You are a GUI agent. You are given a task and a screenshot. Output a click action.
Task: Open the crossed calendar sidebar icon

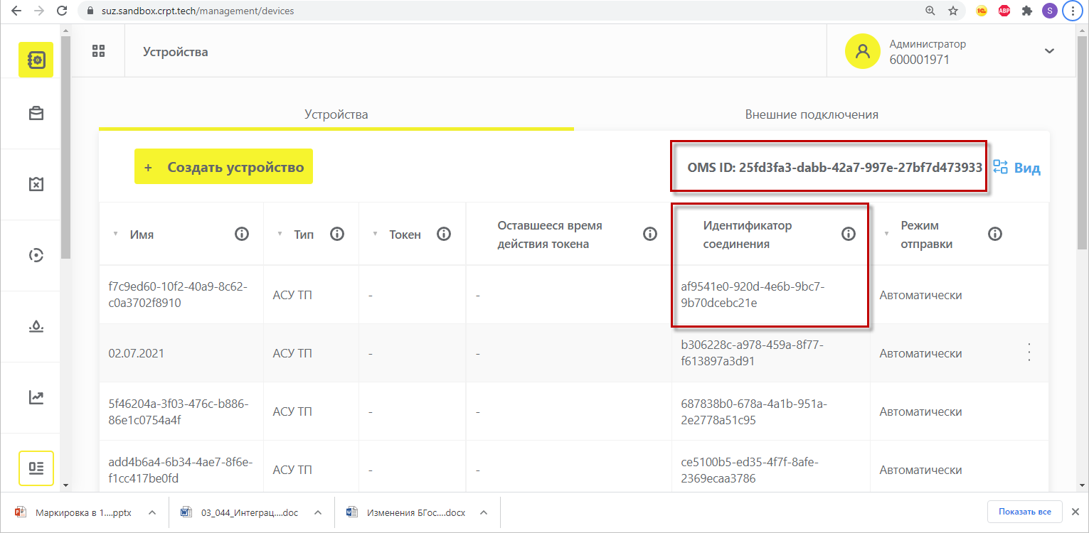[x=36, y=184]
